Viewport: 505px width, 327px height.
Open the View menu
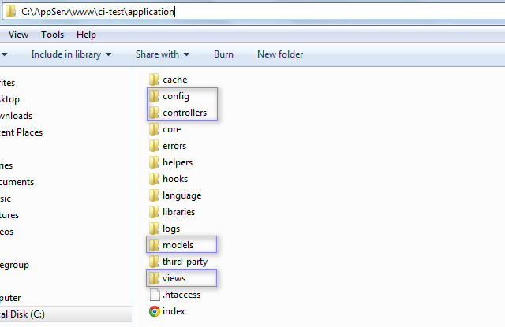[18, 35]
